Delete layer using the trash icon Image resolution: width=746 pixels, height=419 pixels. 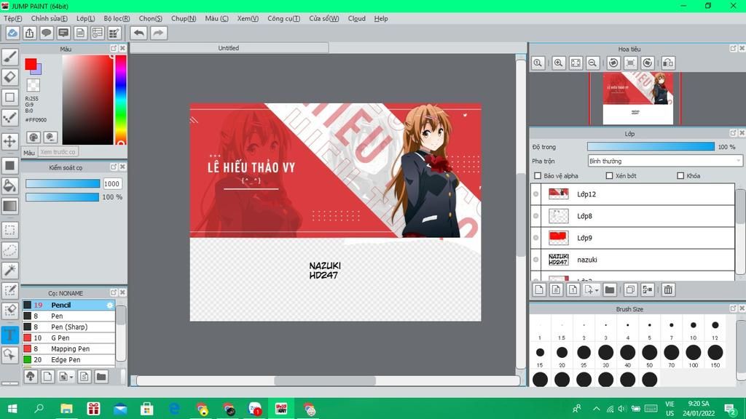tap(668, 290)
